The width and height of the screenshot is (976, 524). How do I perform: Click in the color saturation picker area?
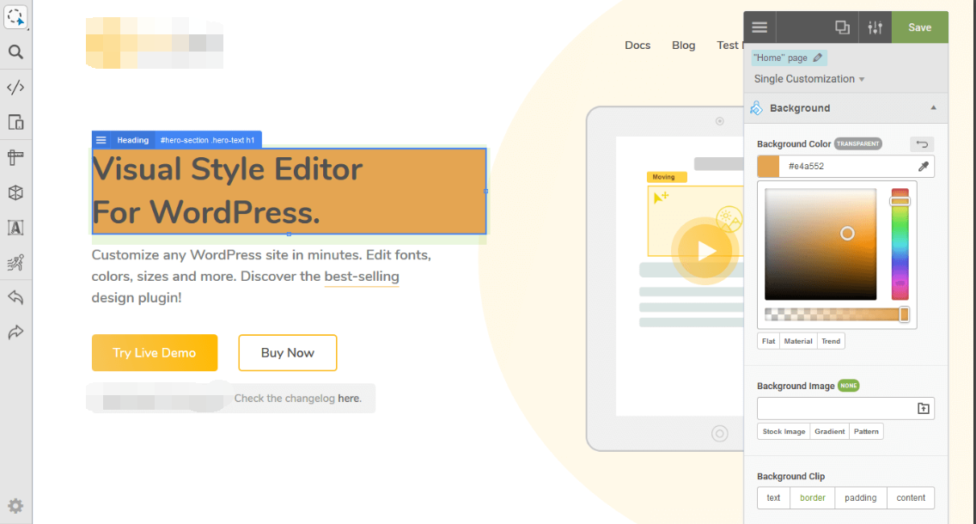[x=820, y=244]
